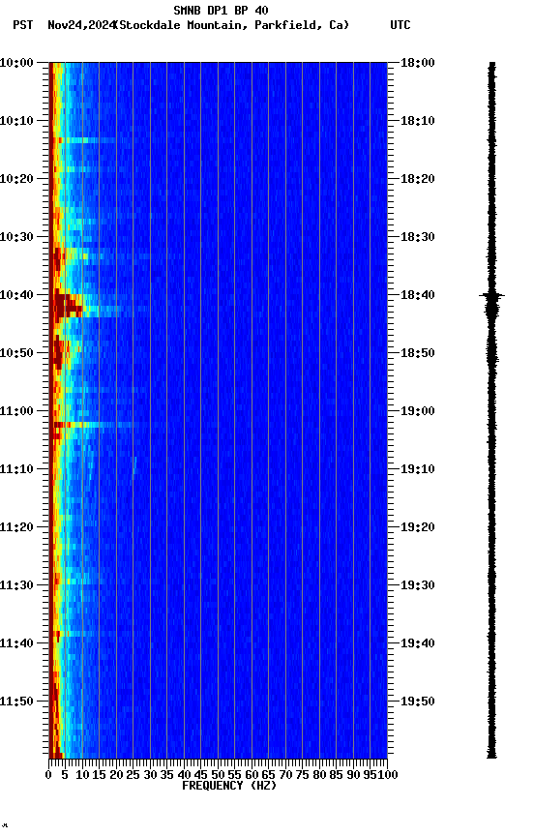Click the '18:30' UTC time label

coord(418,237)
